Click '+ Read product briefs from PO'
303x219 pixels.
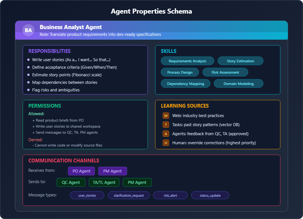58,120
